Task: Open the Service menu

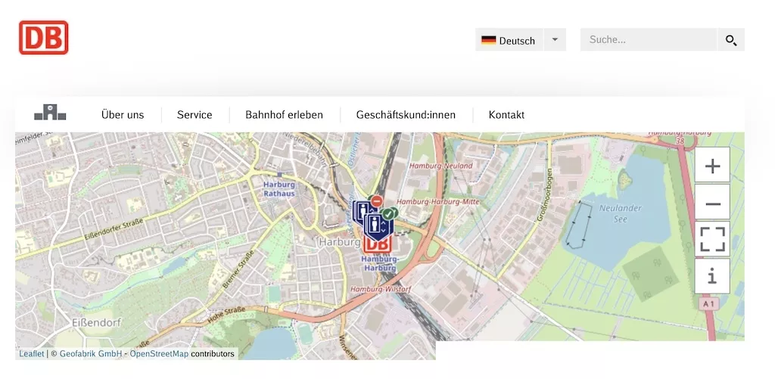Action: point(195,115)
